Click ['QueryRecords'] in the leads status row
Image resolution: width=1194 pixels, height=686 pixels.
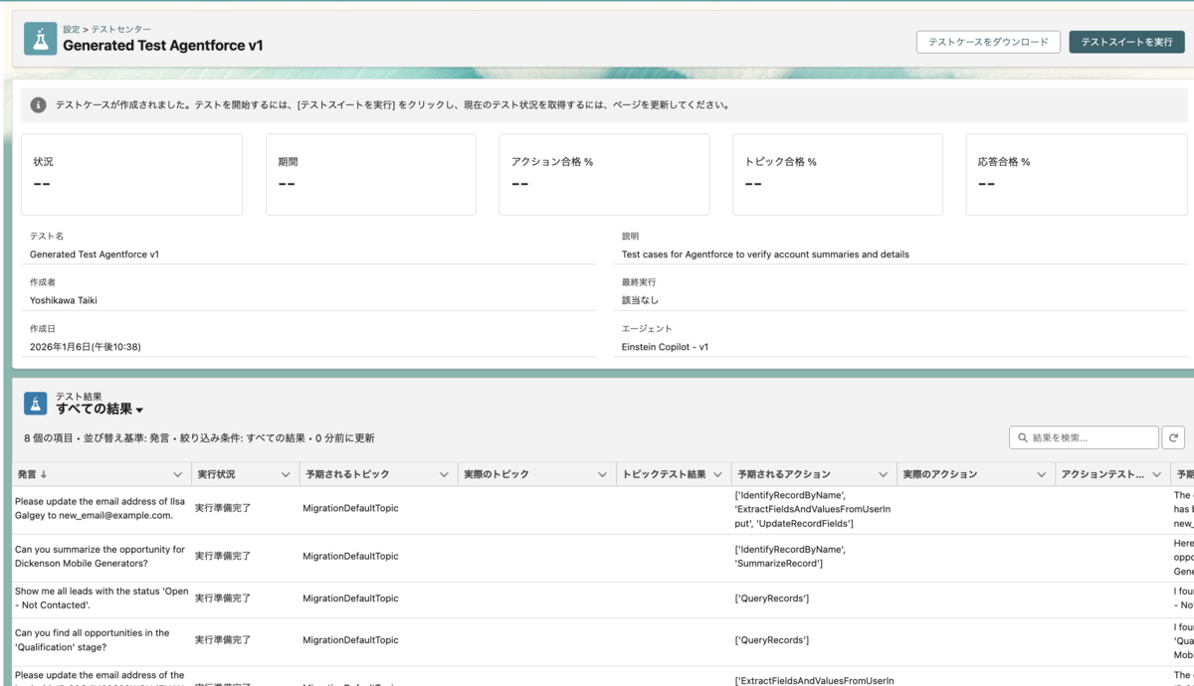coord(771,599)
